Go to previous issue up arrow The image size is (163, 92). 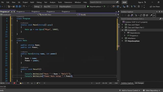[x=28, y=83]
